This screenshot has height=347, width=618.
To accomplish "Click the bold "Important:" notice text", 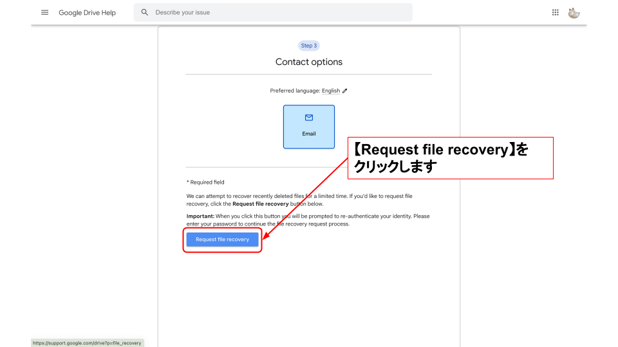I will click(200, 217).
